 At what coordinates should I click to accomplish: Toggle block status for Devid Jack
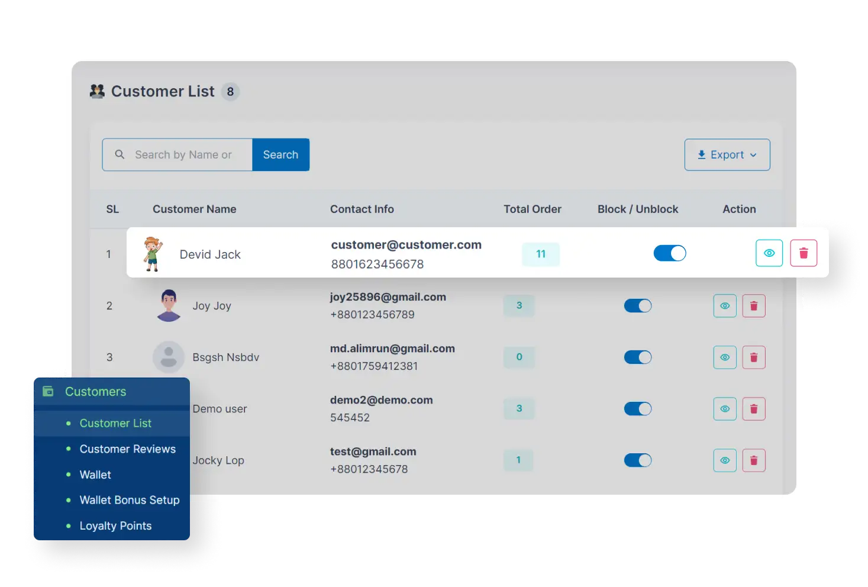[x=669, y=253]
